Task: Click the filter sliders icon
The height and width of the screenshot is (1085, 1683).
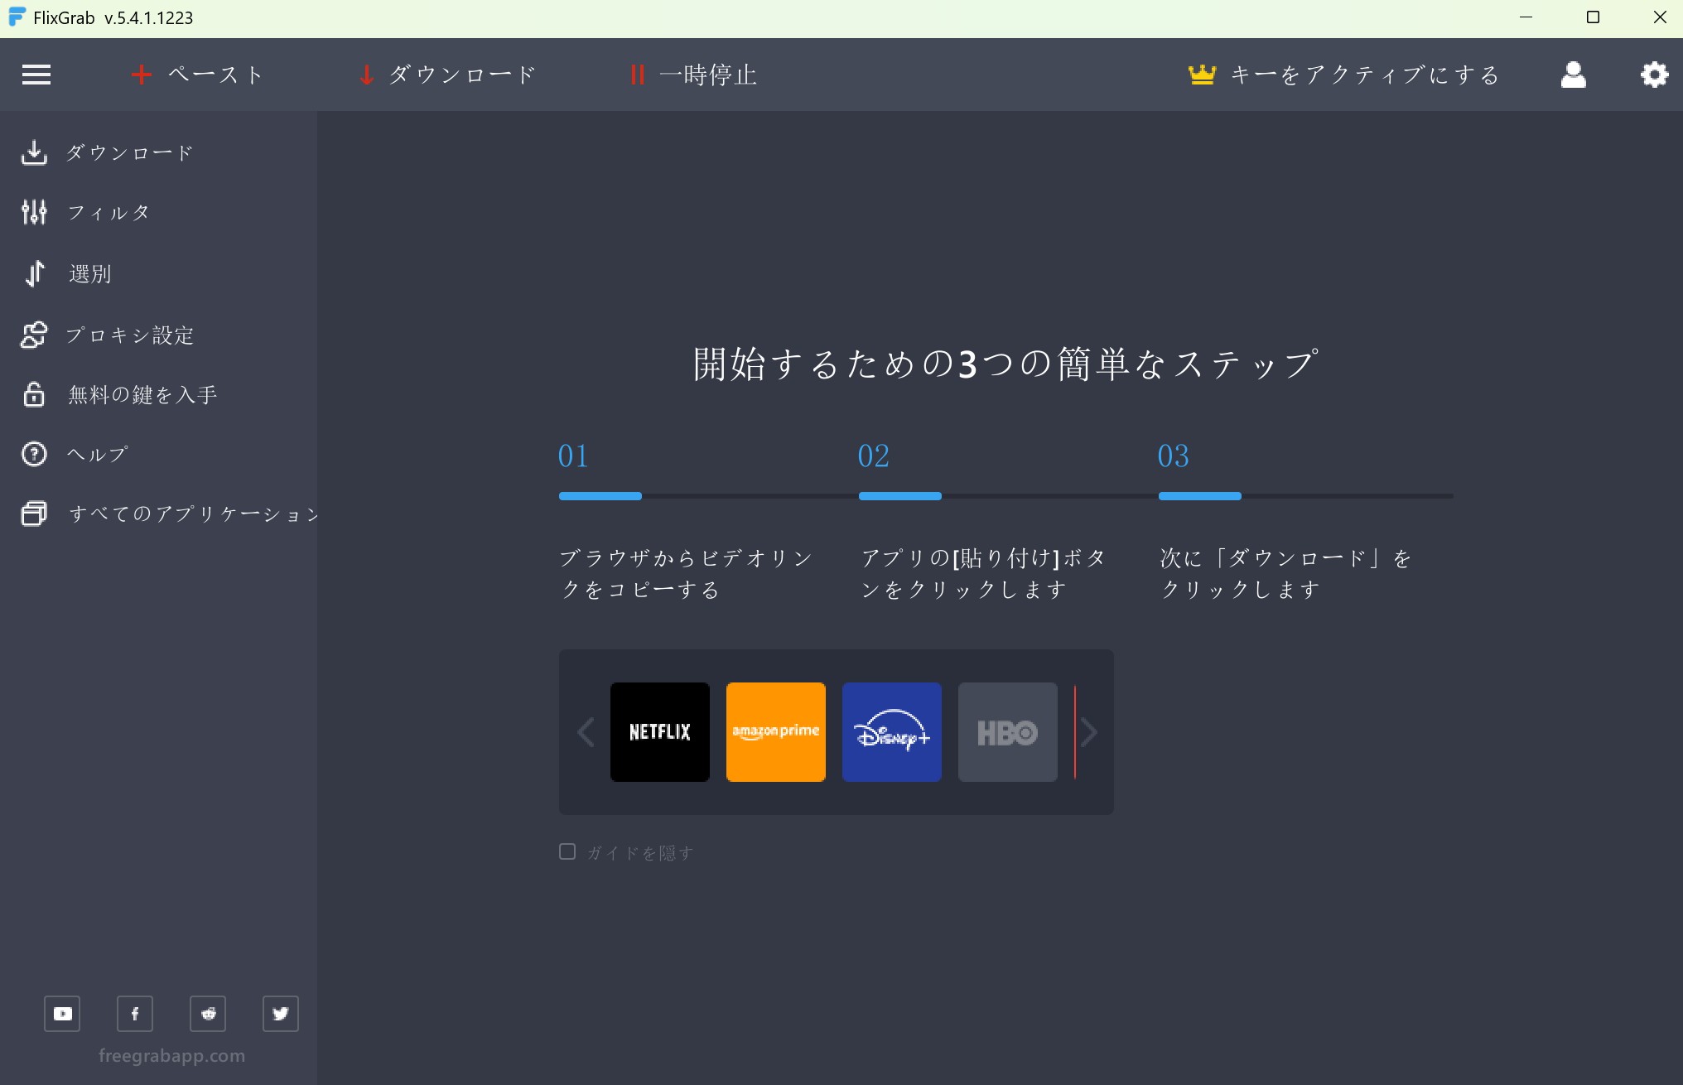Action: [34, 213]
